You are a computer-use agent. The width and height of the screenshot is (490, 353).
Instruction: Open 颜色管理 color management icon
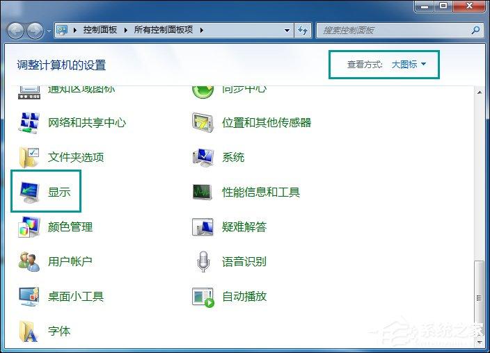pos(29,227)
